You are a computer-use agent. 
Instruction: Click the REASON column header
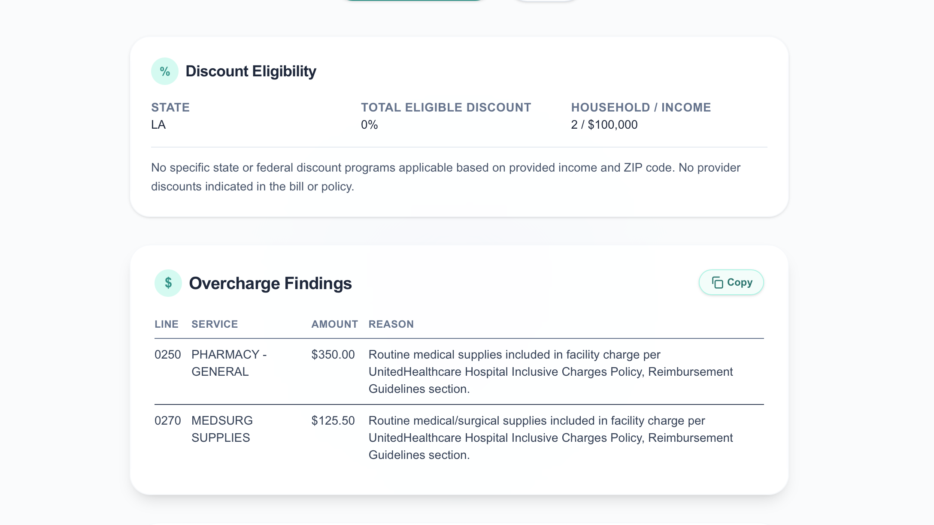[391, 324]
